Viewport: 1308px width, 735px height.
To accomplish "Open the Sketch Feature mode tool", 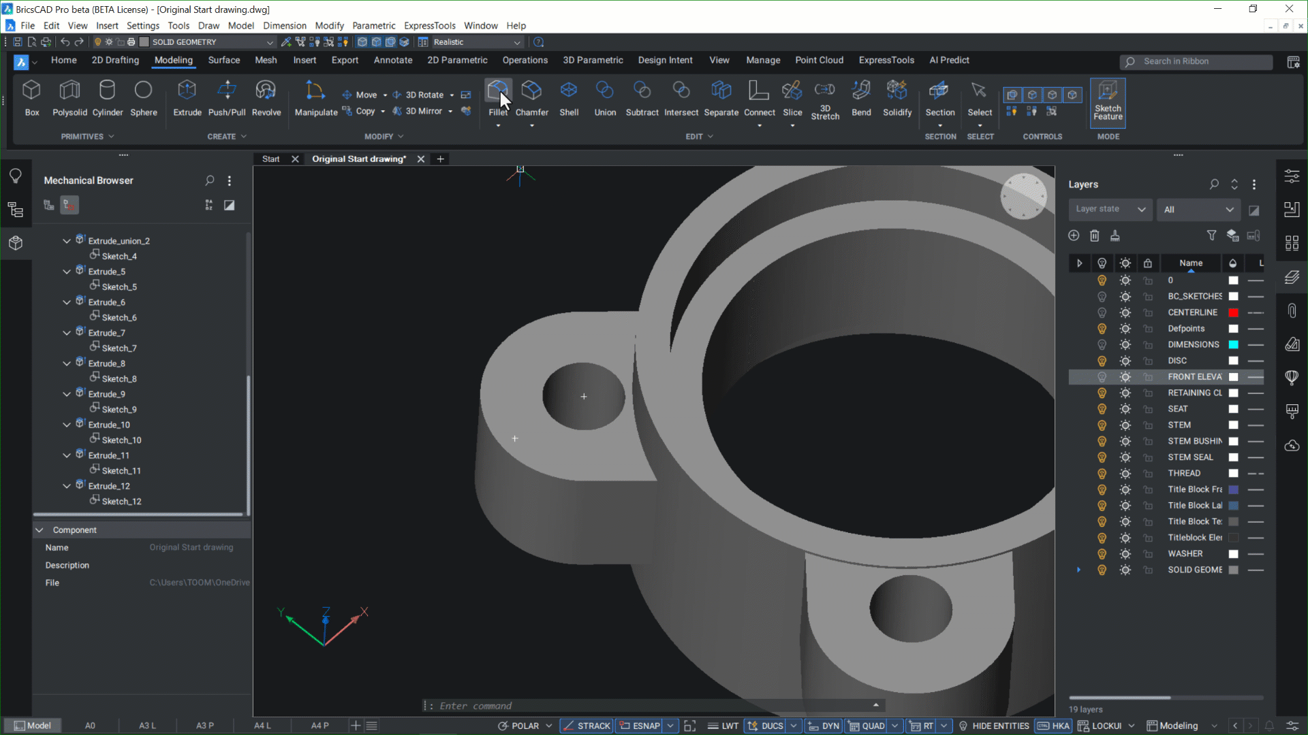I will tap(1107, 102).
